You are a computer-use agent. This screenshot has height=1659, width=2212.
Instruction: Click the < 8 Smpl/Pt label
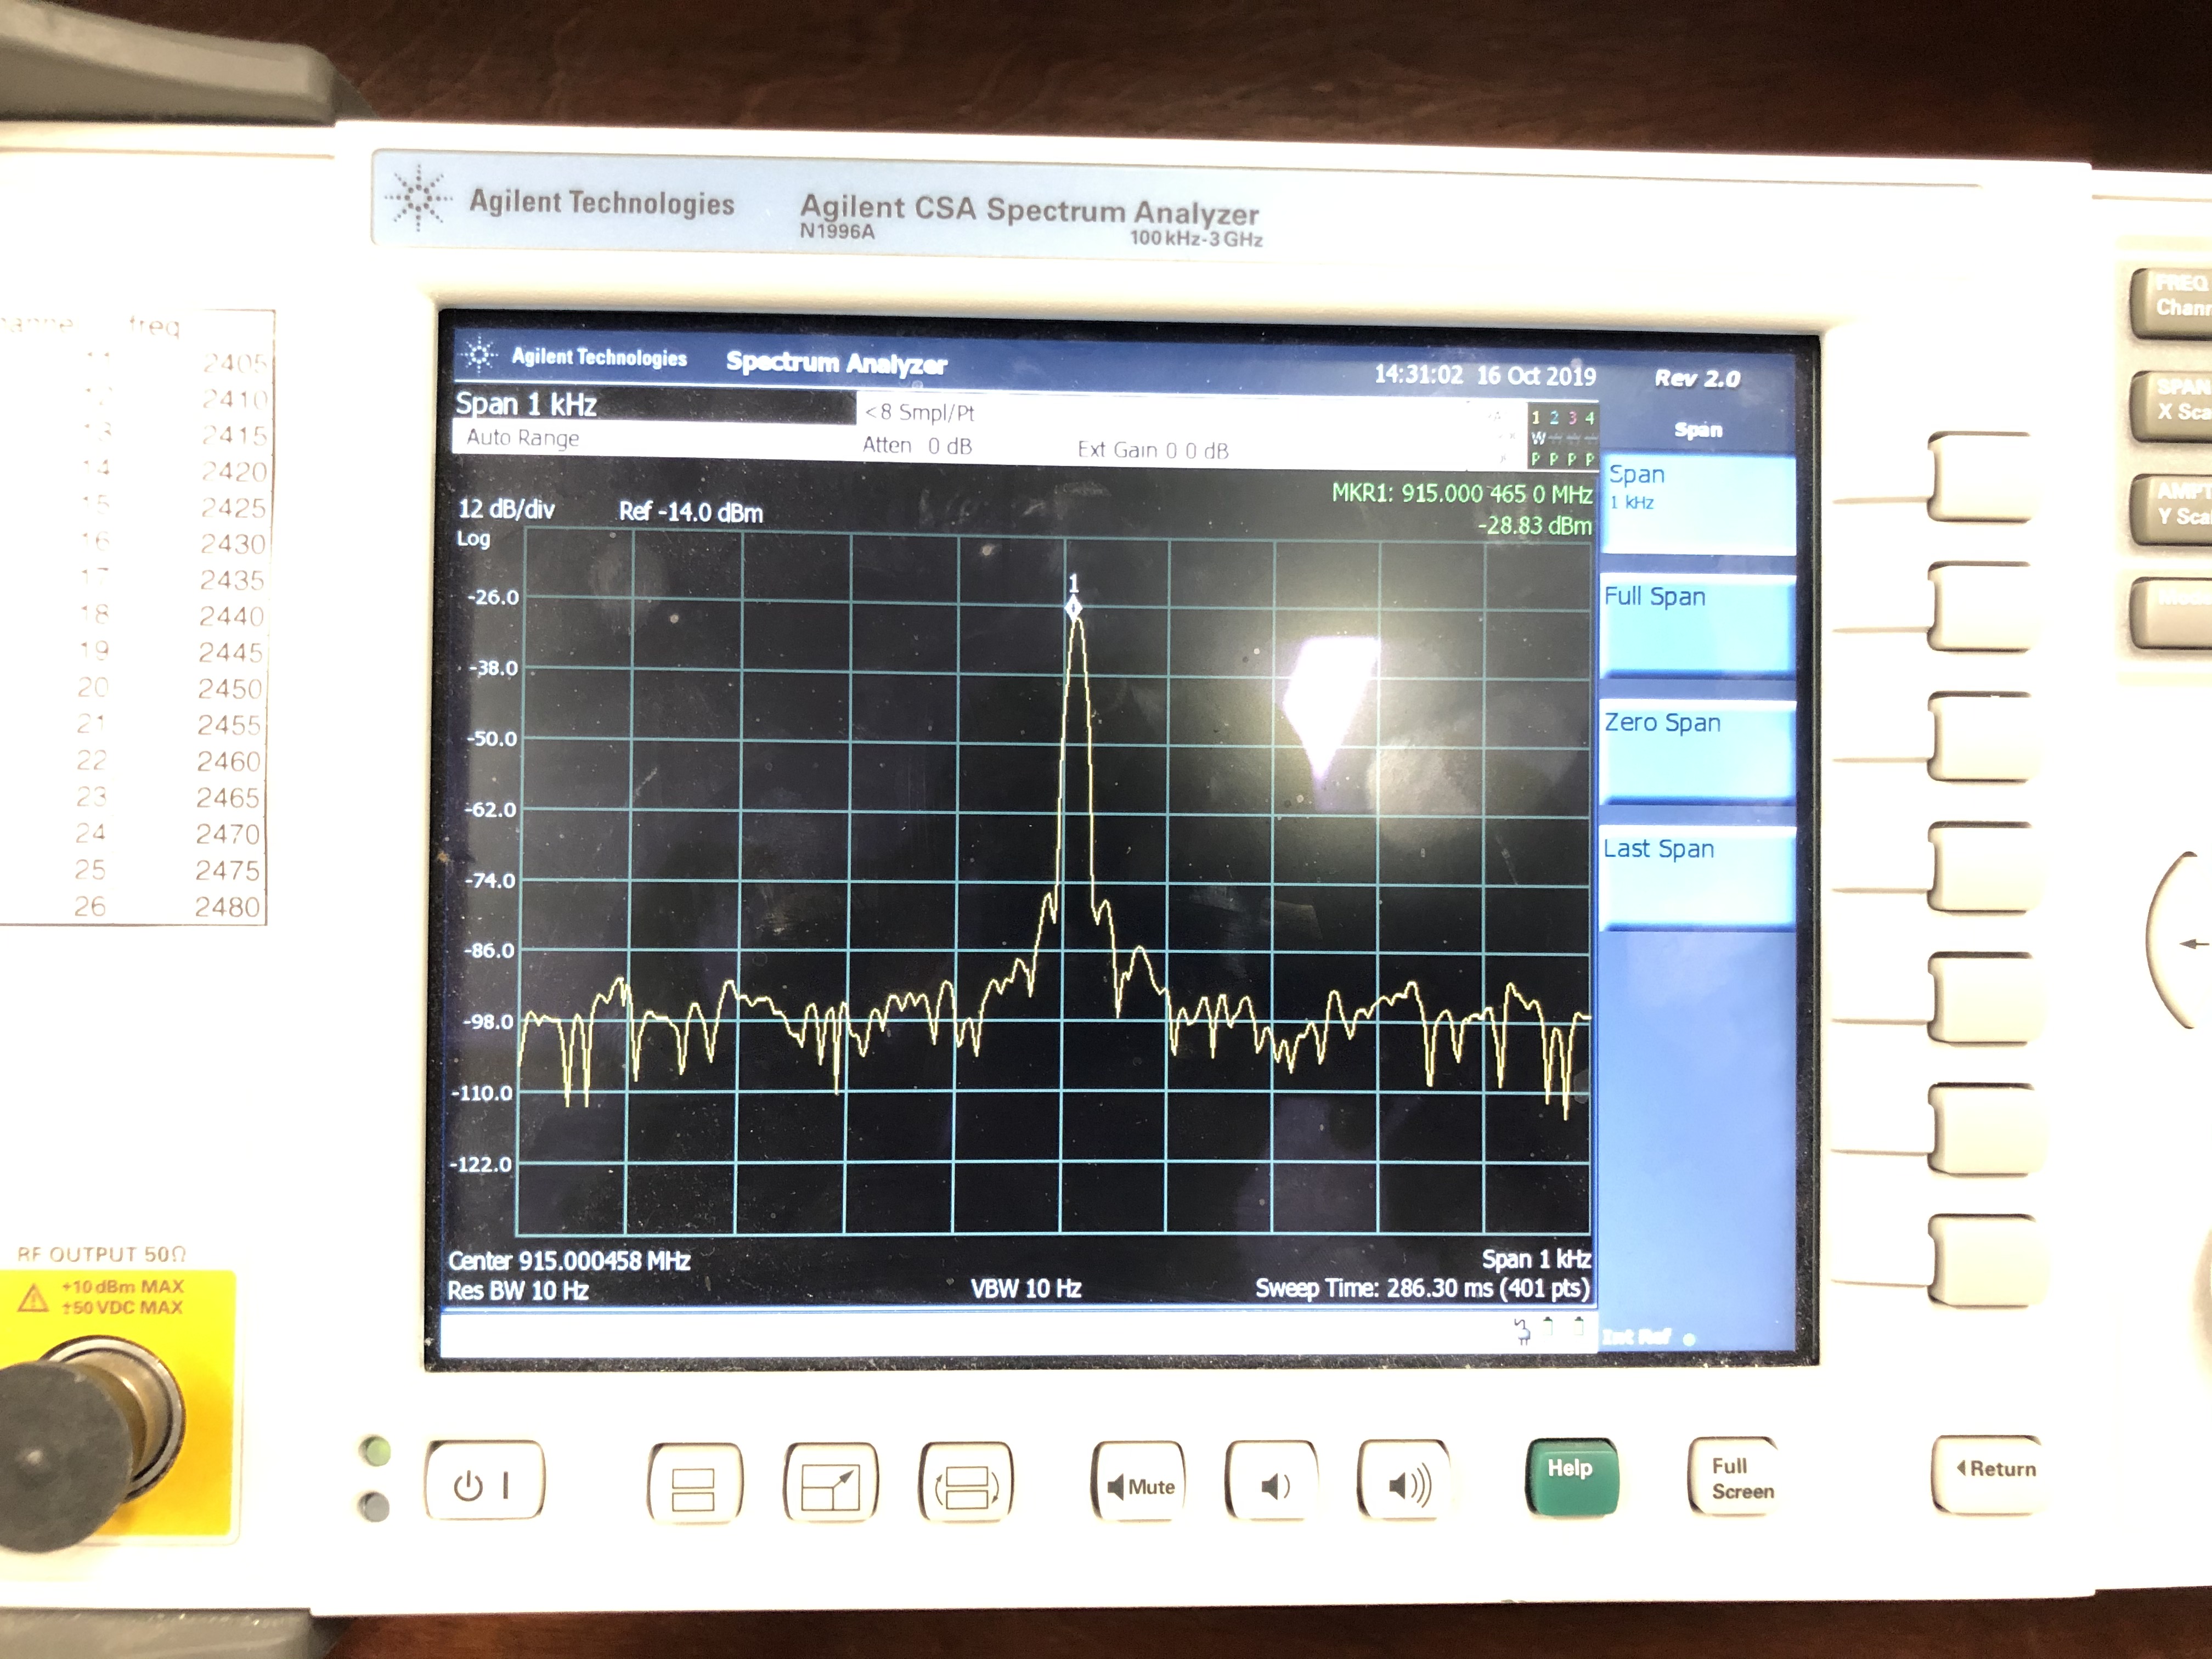(x=919, y=412)
